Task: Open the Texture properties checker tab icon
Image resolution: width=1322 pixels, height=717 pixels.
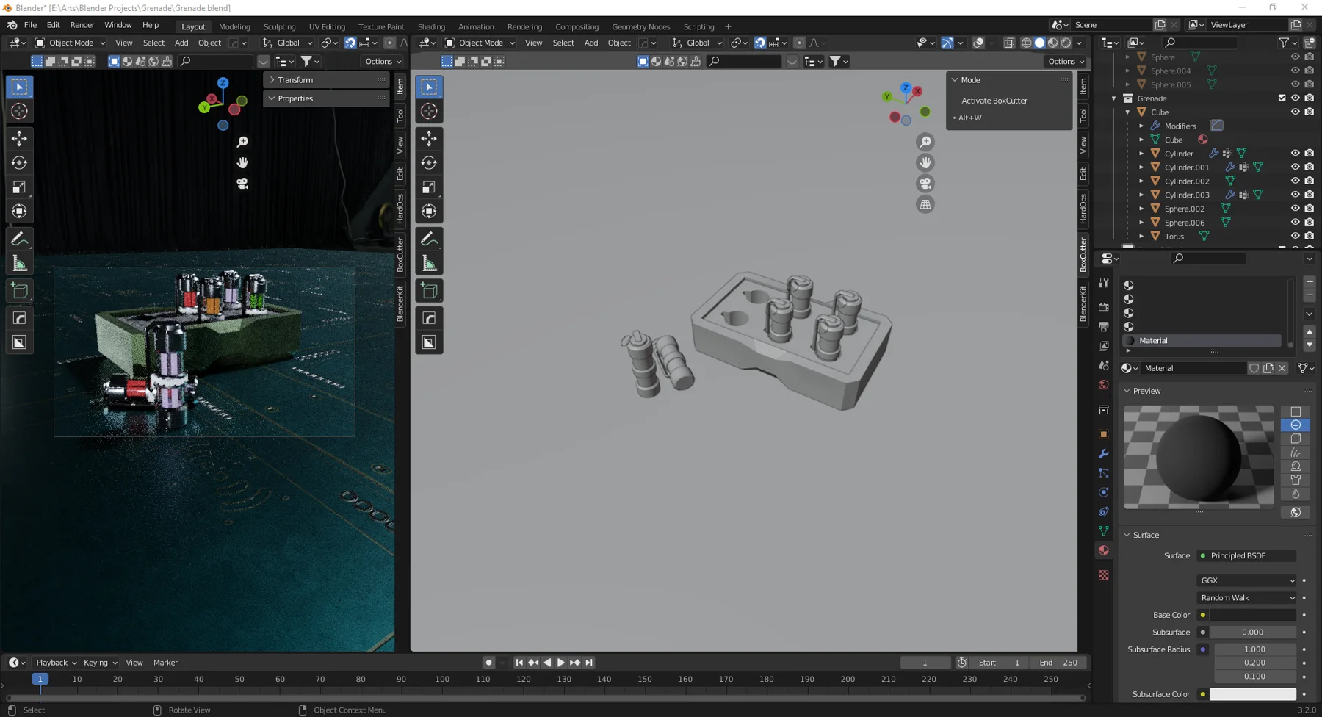Action: [x=1103, y=575]
